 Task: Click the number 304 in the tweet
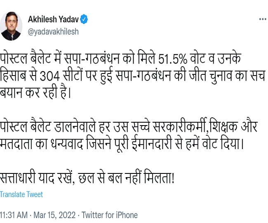click(x=50, y=76)
